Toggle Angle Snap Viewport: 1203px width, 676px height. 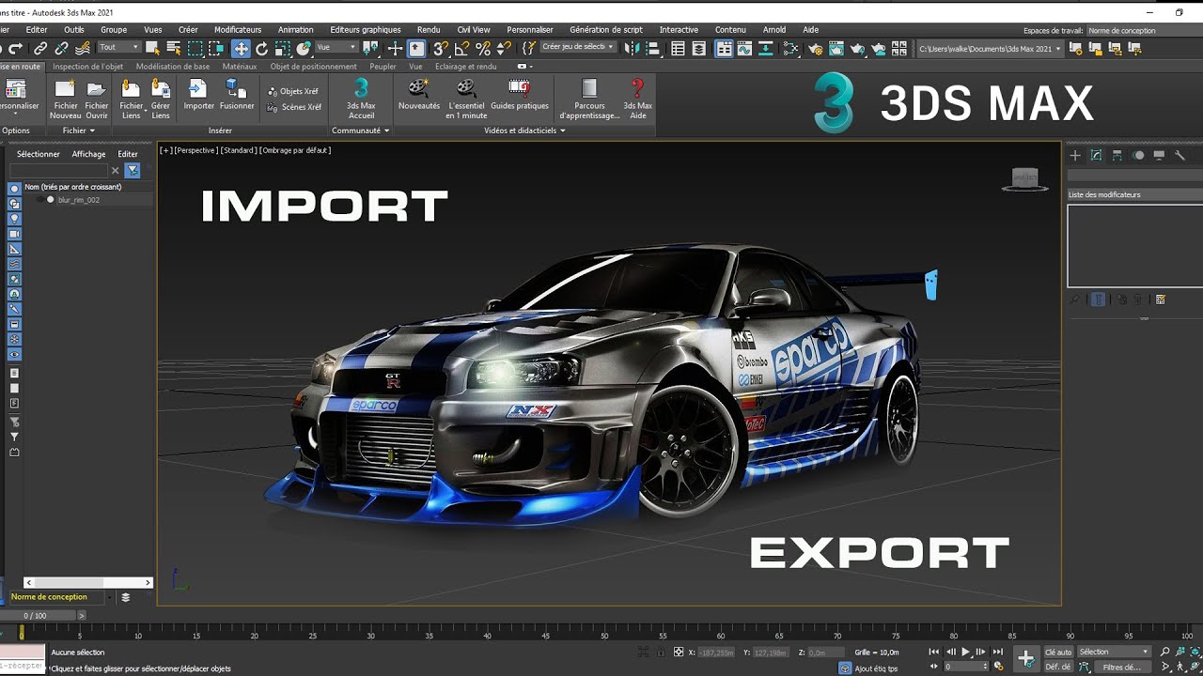coord(463,48)
